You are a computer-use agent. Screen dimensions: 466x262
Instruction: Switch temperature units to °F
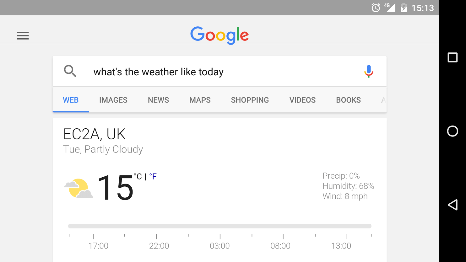click(153, 176)
